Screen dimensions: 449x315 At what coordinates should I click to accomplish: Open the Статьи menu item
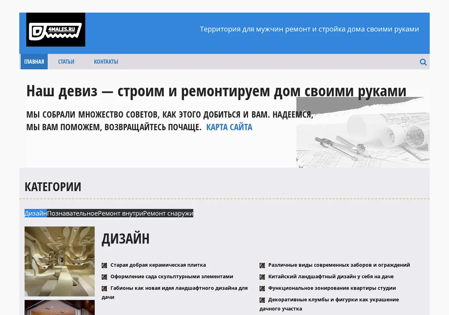[66, 62]
